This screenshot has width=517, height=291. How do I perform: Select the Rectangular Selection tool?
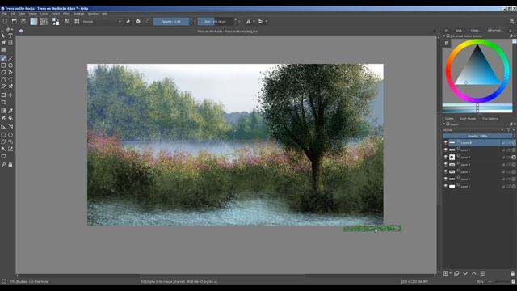pos(3,135)
